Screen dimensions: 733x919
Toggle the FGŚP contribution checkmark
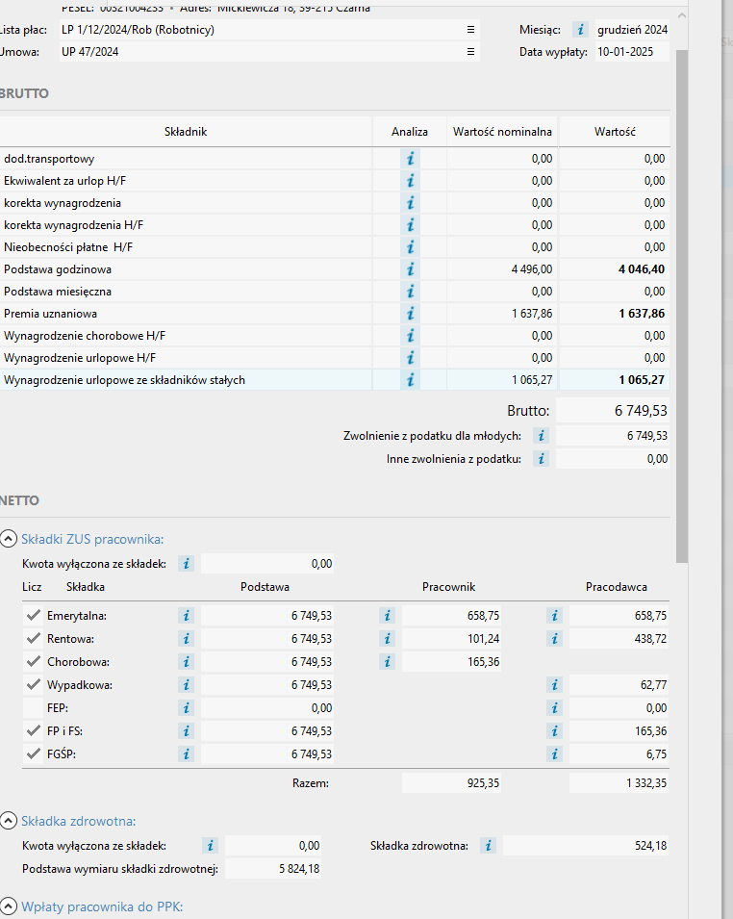[x=34, y=754]
